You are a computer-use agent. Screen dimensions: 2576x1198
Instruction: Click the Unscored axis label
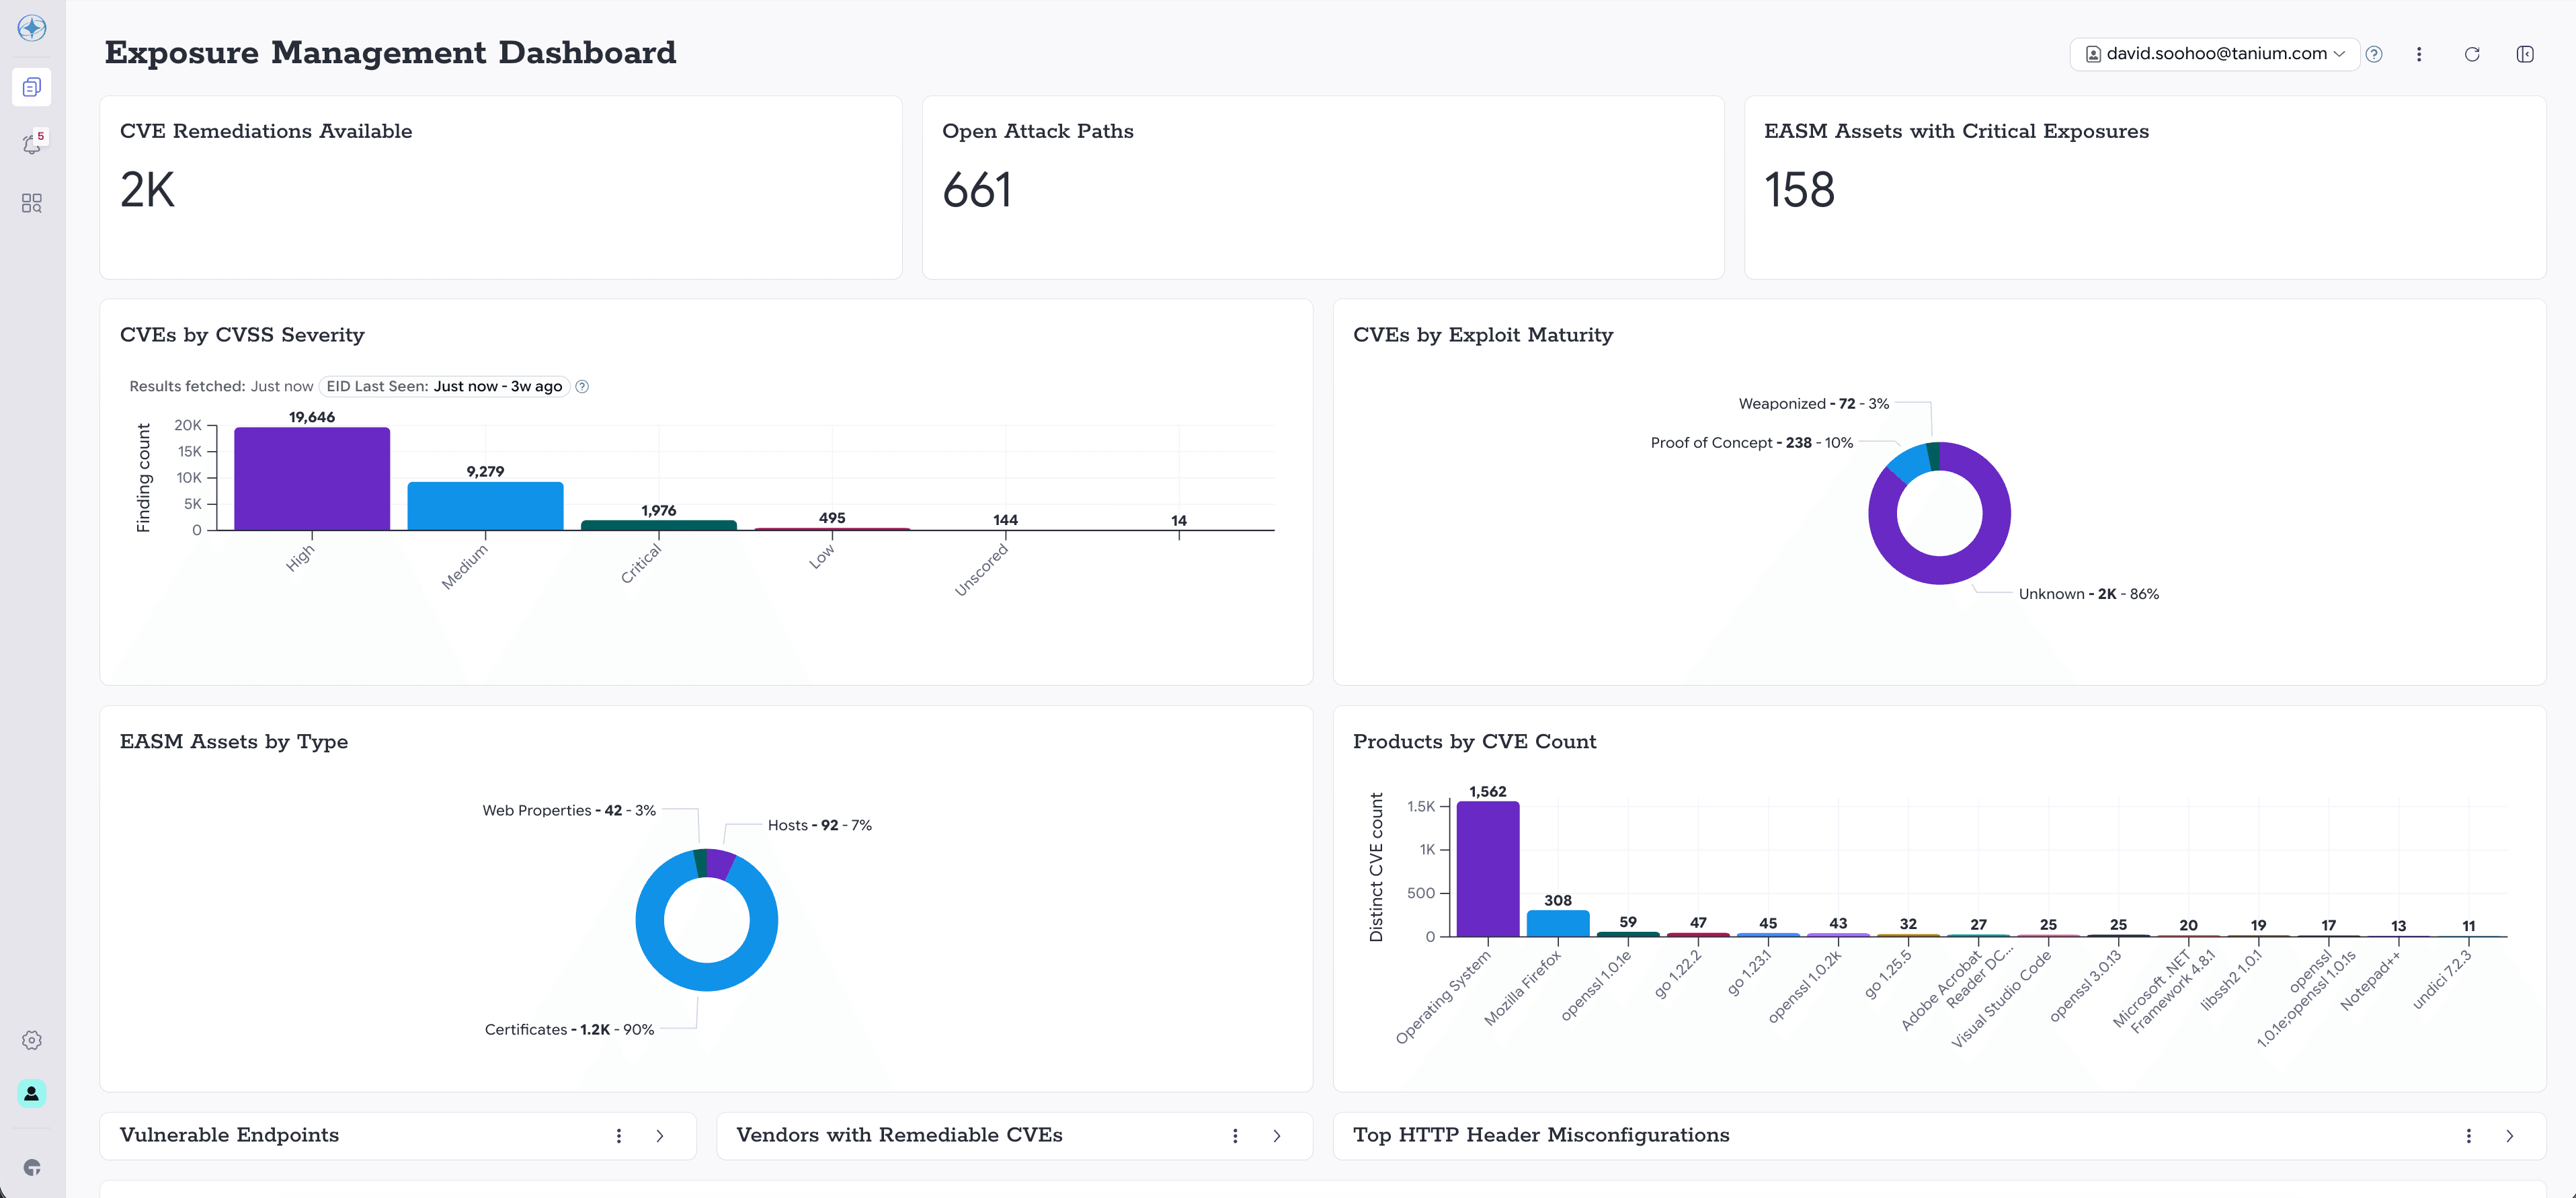click(981, 571)
